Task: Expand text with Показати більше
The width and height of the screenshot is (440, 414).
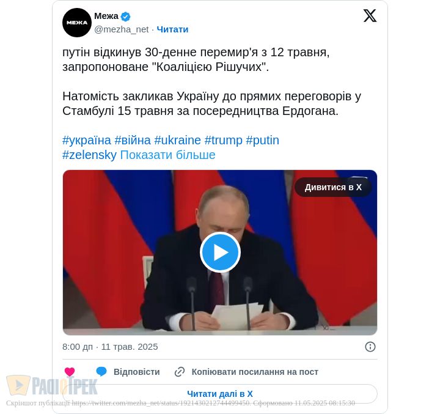Action: (x=167, y=155)
